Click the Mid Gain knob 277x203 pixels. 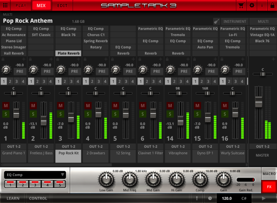pos(153,180)
